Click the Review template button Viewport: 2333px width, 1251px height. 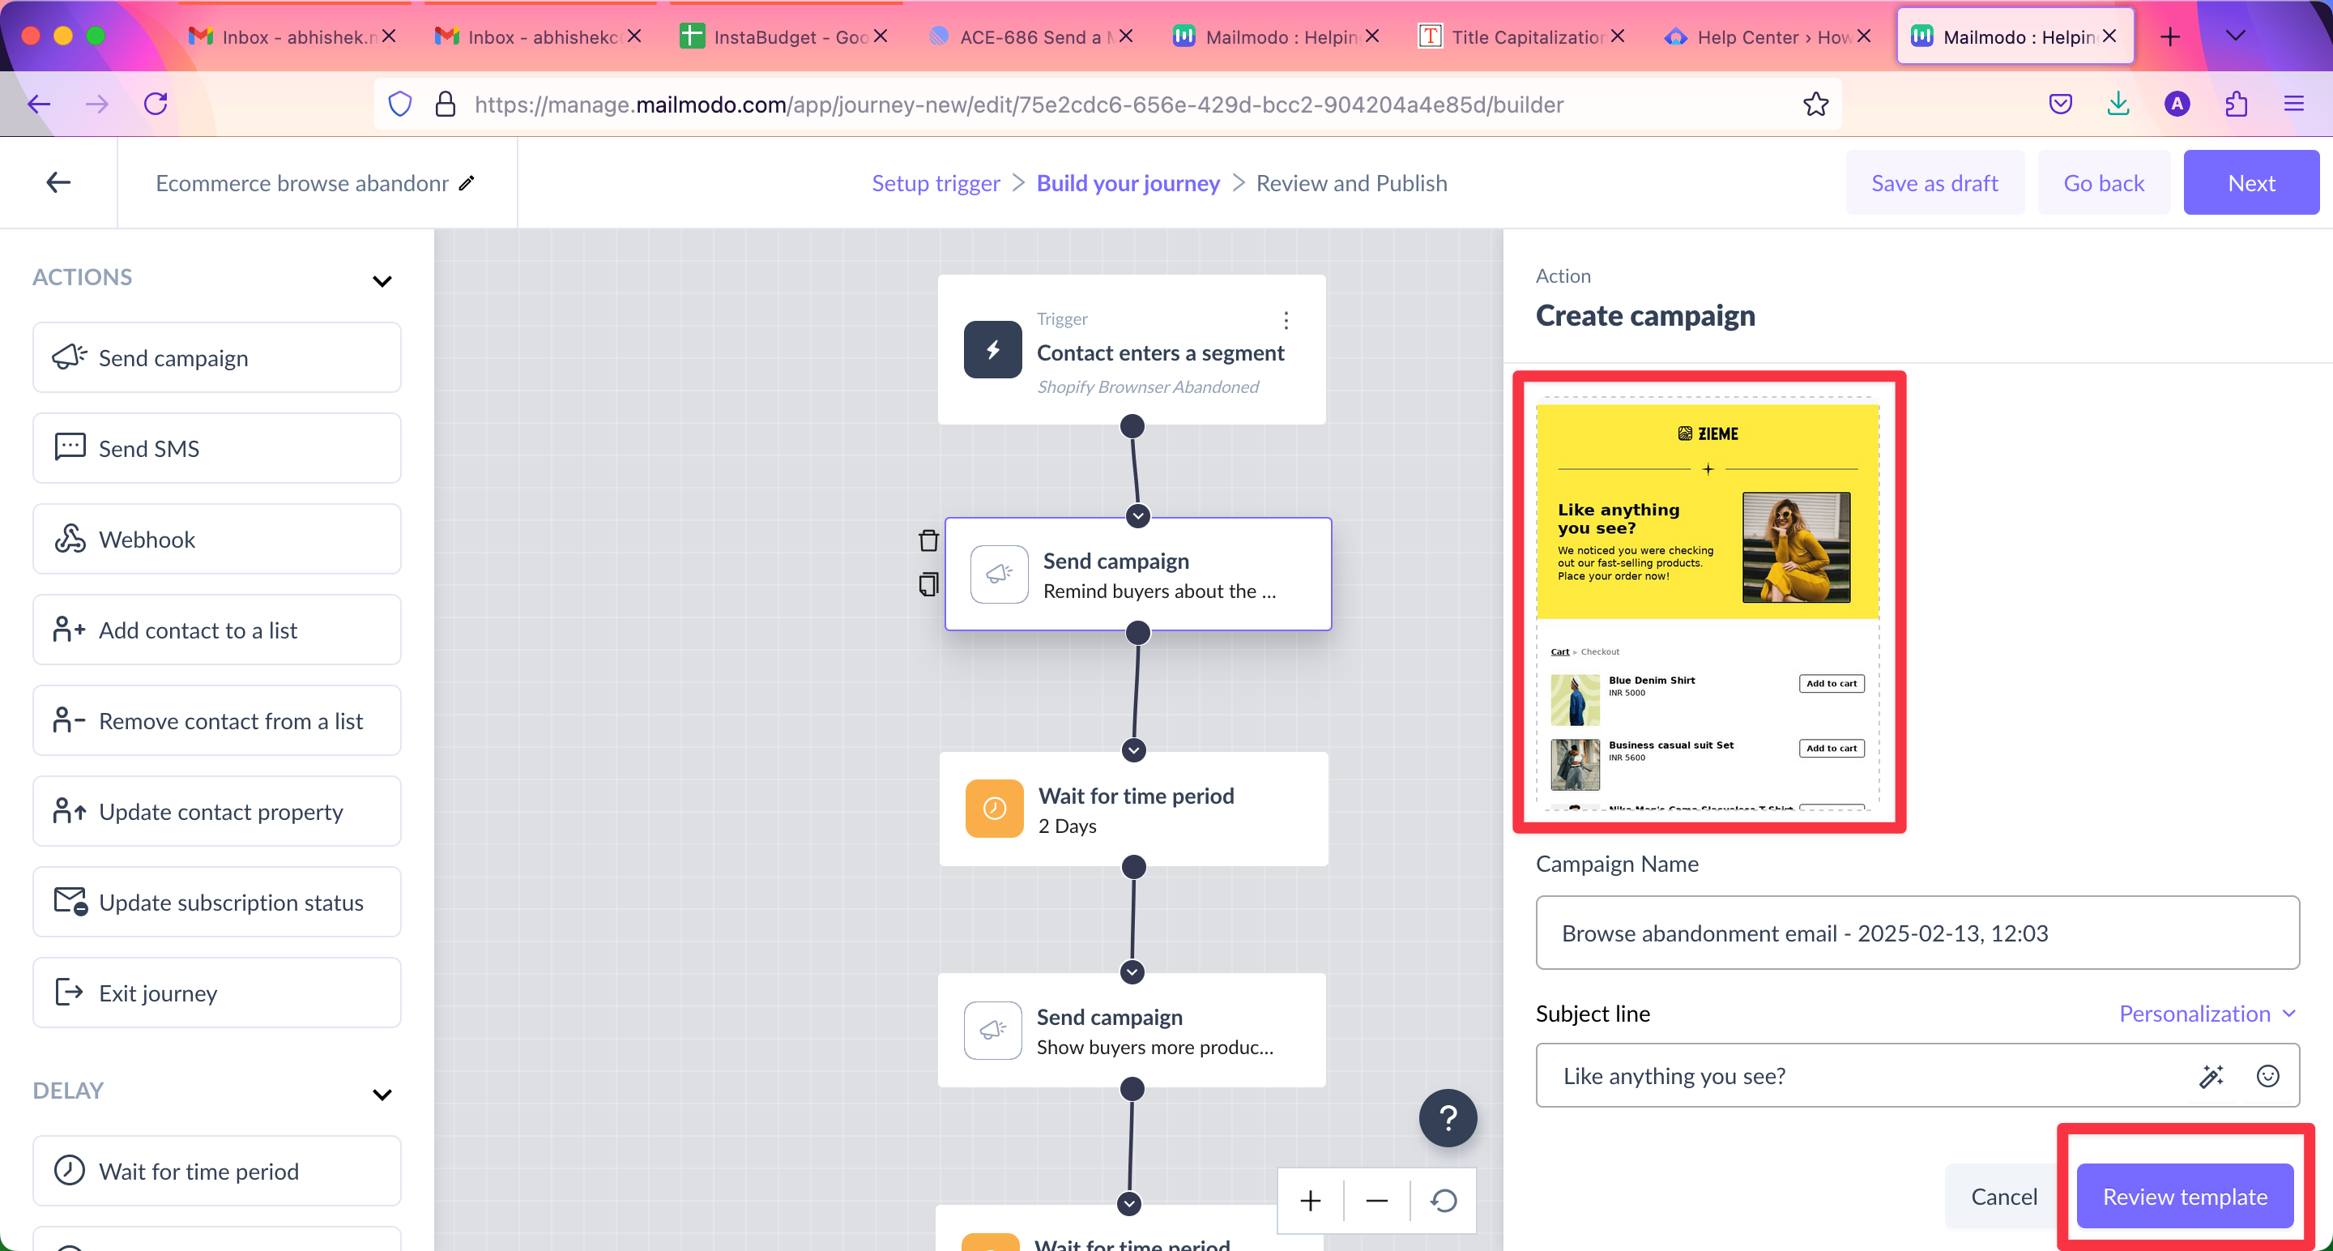2185,1197
